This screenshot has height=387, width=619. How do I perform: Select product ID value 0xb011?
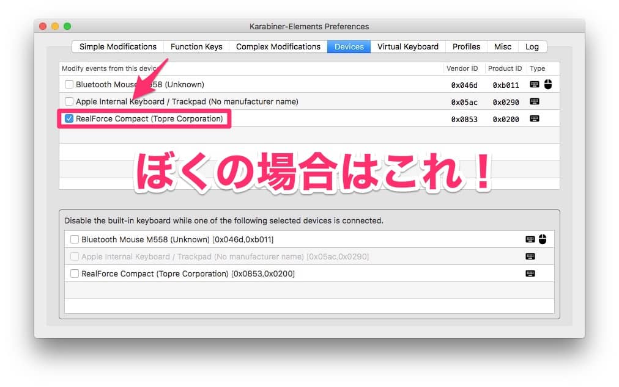(x=506, y=85)
